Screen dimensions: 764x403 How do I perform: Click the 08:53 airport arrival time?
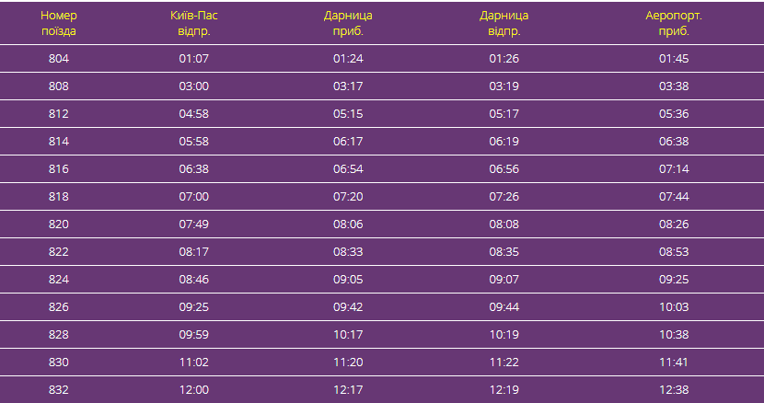coord(674,252)
